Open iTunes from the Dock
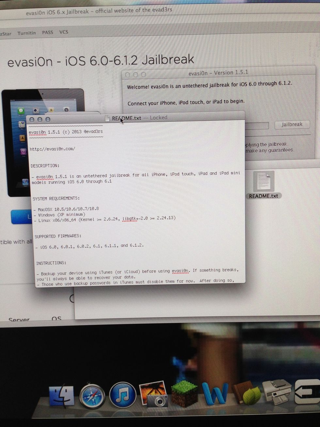Image resolution: width=320 pixels, height=427 pixels. coord(123,395)
